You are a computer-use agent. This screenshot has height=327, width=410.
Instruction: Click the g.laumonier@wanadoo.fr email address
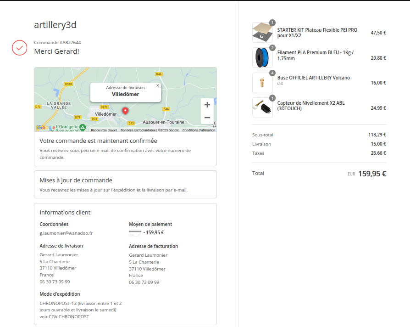tap(66, 233)
